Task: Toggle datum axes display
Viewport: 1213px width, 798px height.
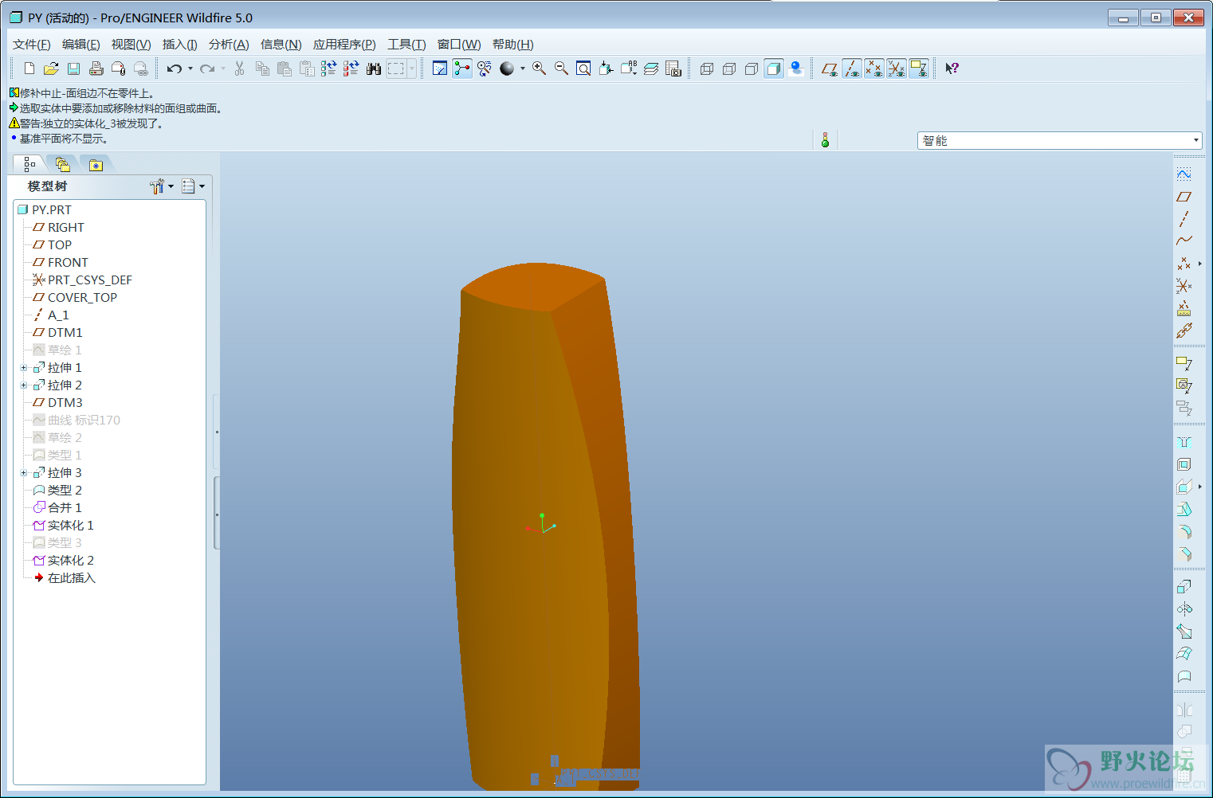Action: 852,68
